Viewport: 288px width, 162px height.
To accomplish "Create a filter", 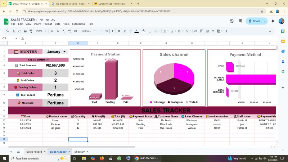I will tap(213, 31).
